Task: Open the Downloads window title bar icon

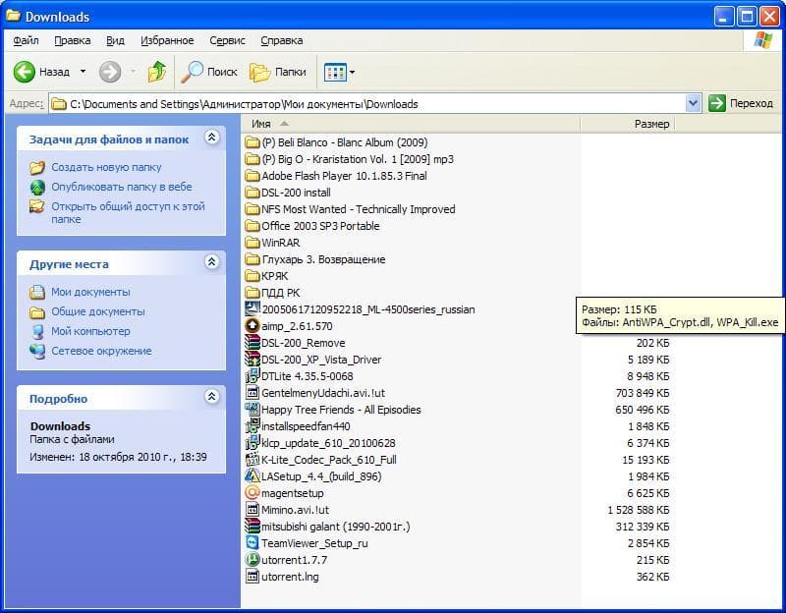Action: (13, 16)
